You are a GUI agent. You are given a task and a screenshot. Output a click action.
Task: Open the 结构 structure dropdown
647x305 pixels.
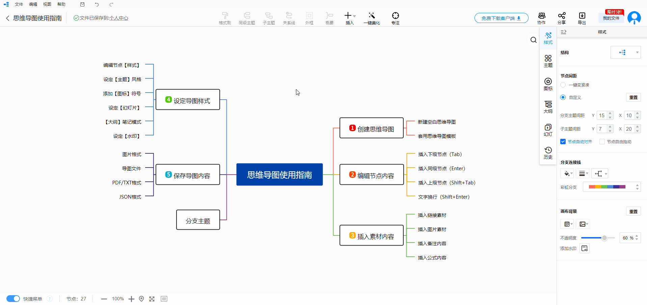point(626,52)
